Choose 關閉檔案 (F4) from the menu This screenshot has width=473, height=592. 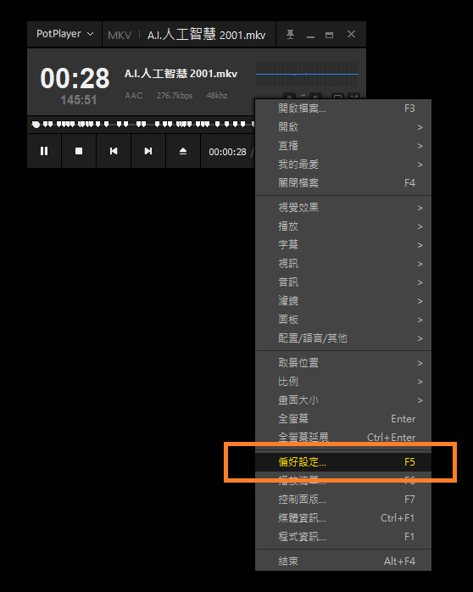pyautogui.click(x=343, y=183)
